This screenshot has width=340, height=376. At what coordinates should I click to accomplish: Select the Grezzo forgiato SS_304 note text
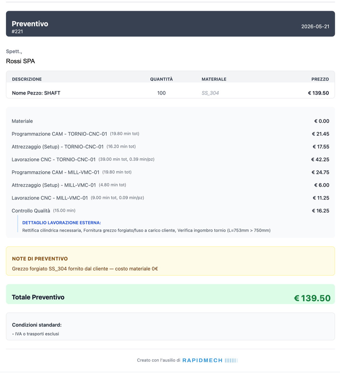tap(85, 269)
